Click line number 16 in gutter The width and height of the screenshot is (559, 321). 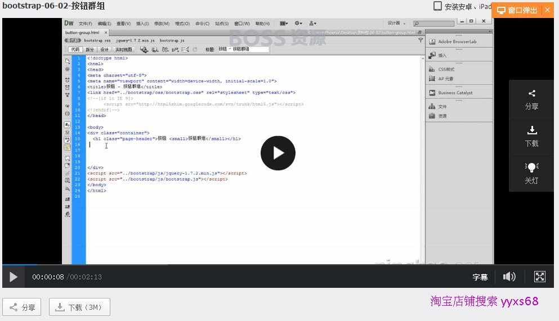(x=78, y=144)
